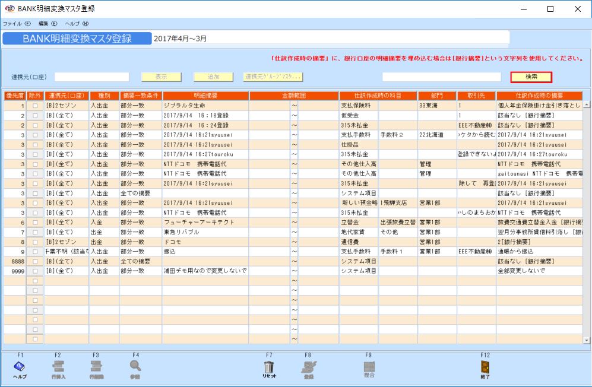Click the 表示 button
Image resolution: width=592 pixels, height=387 pixels.
pyautogui.click(x=161, y=77)
